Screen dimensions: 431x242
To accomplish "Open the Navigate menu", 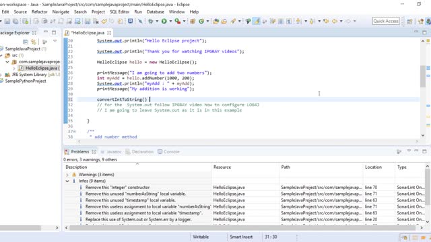I will [61, 12].
